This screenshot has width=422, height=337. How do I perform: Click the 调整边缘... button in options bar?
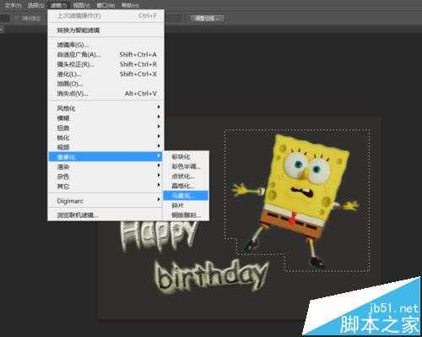[x=208, y=19]
